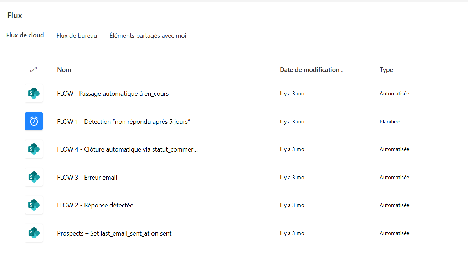Viewport: 468px width, 259px height.
Task: Sort by the Nom column header
Action: click(64, 70)
